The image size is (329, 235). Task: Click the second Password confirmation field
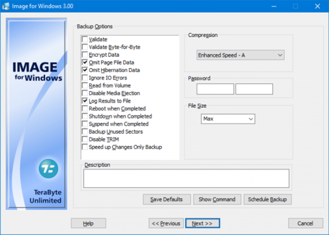(x=254, y=89)
